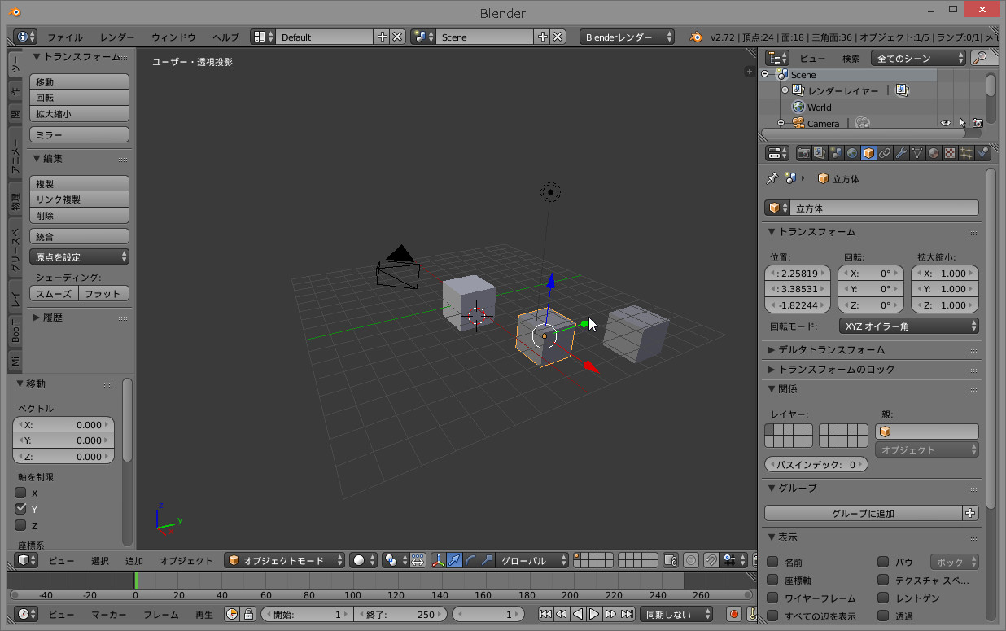The image size is (1006, 631).
Task: Open the ウィンドウ menu
Action: (x=173, y=37)
